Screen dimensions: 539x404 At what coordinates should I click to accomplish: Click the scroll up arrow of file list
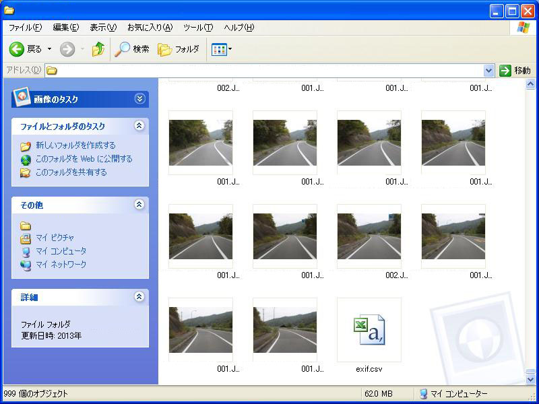[530, 83]
